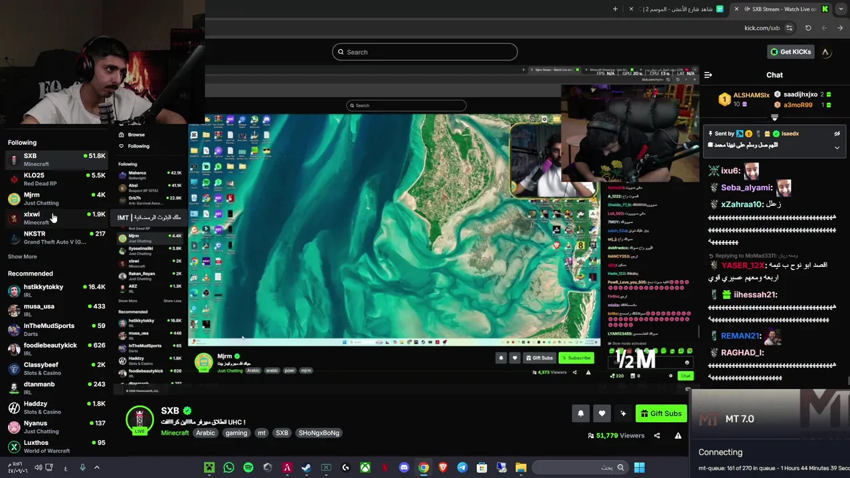
Task: Click Show More under Following
Action: 23,256
